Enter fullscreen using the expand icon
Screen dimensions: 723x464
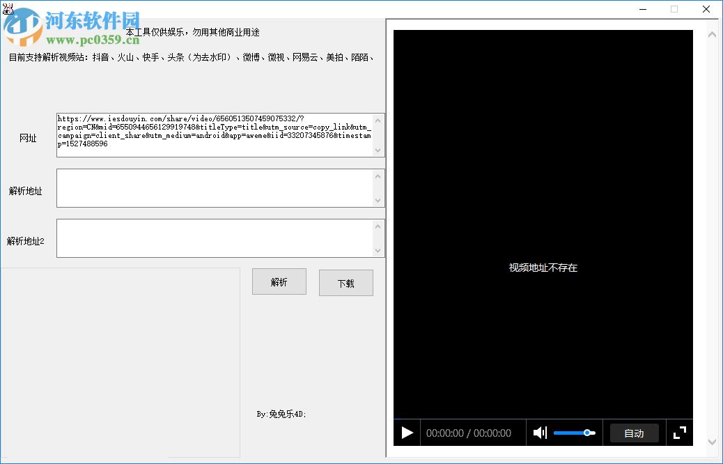(x=679, y=433)
